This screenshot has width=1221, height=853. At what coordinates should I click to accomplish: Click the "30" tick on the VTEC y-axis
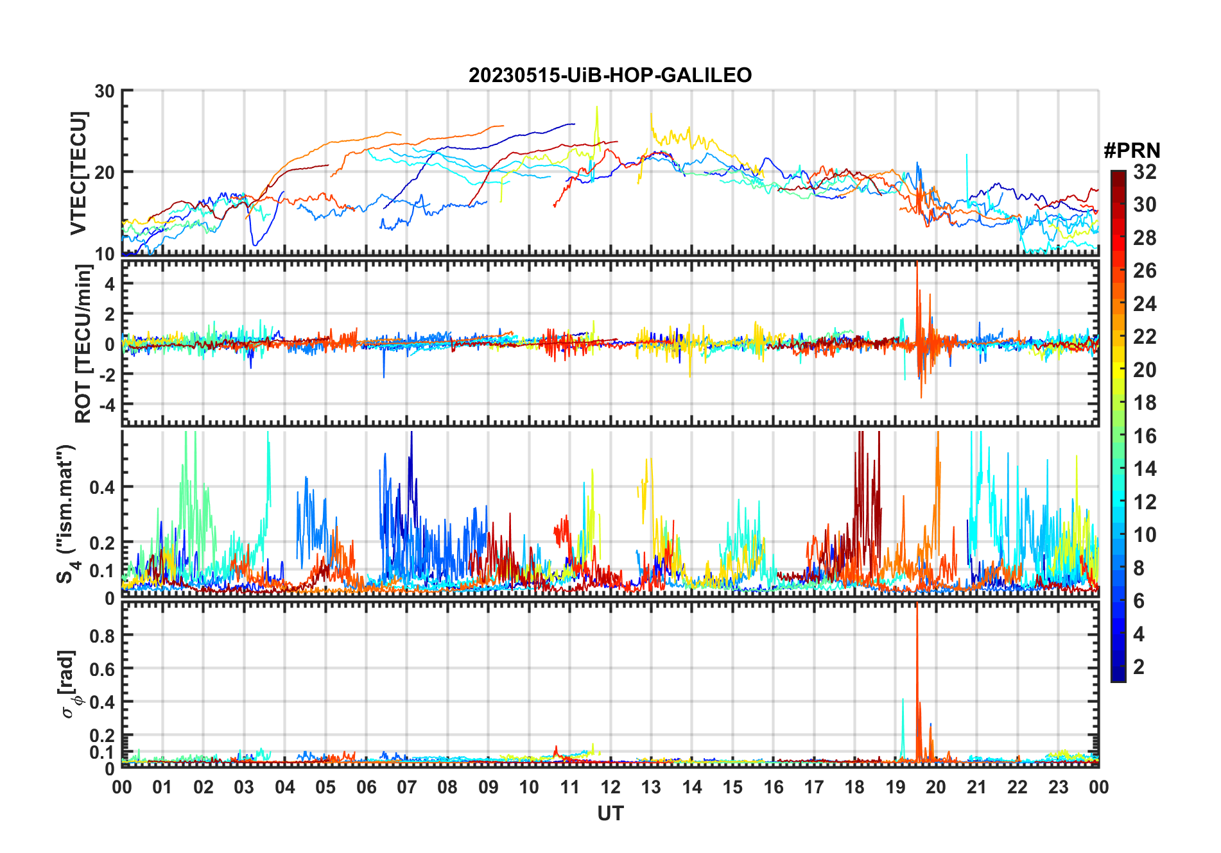click(x=105, y=91)
